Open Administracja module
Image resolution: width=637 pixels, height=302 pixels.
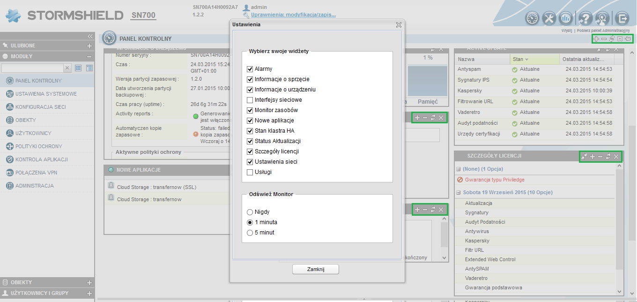tap(47, 186)
